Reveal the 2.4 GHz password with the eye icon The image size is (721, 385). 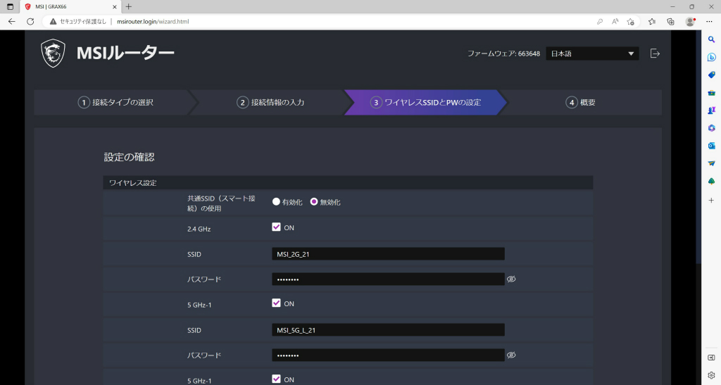(511, 279)
